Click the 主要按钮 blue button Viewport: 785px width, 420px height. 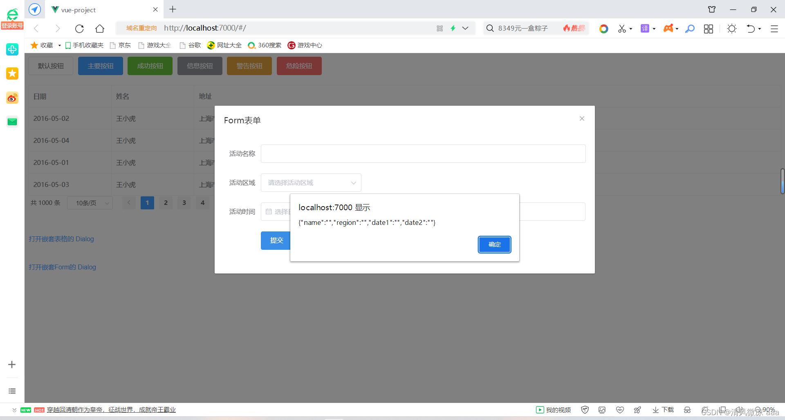[x=101, y=66]
